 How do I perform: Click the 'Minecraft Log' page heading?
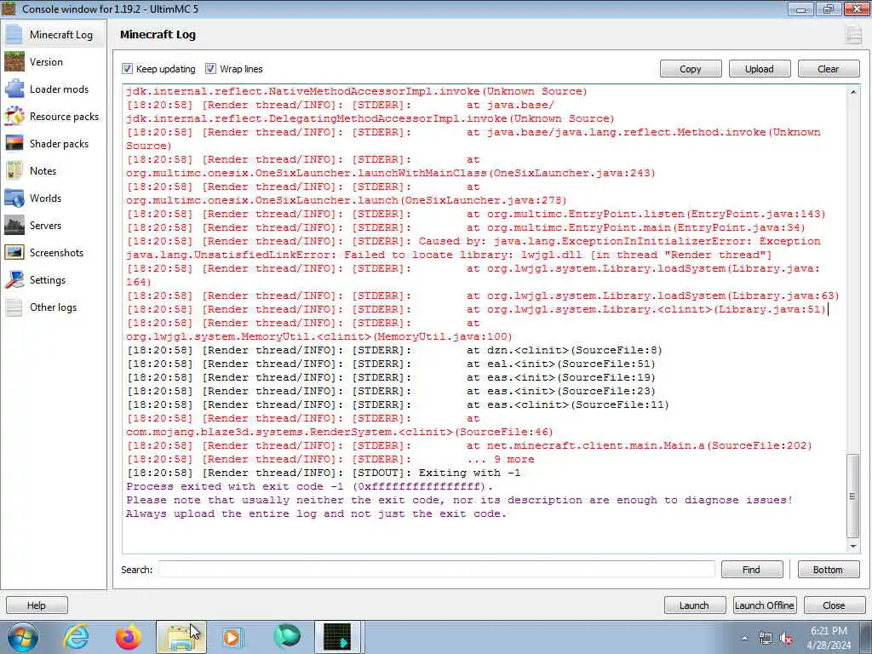pos(158,34)
